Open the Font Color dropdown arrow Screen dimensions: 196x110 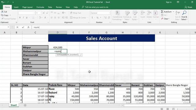(48, 18)
